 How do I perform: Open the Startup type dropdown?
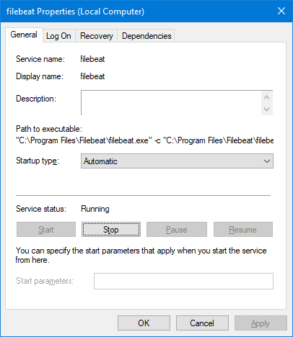coord(177,161)
